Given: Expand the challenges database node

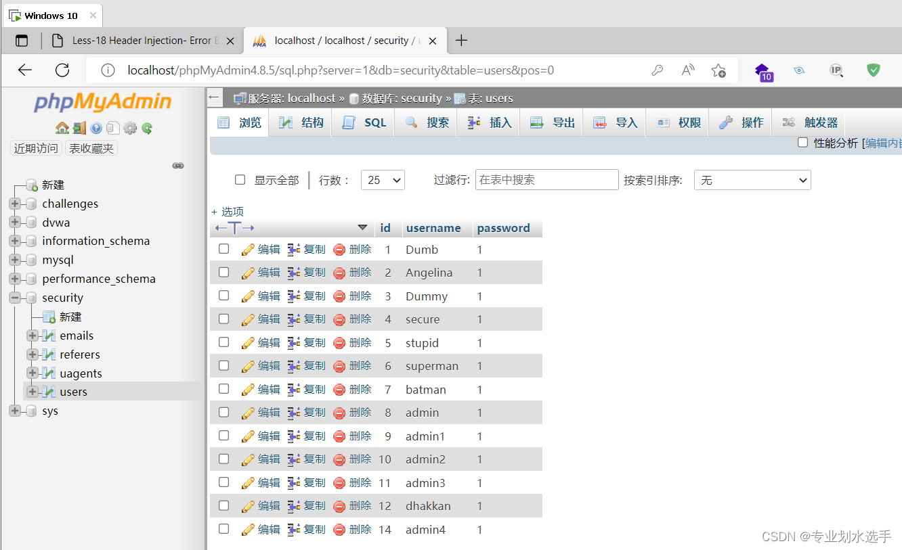Looking at the screenshot, I should [14, 204].
